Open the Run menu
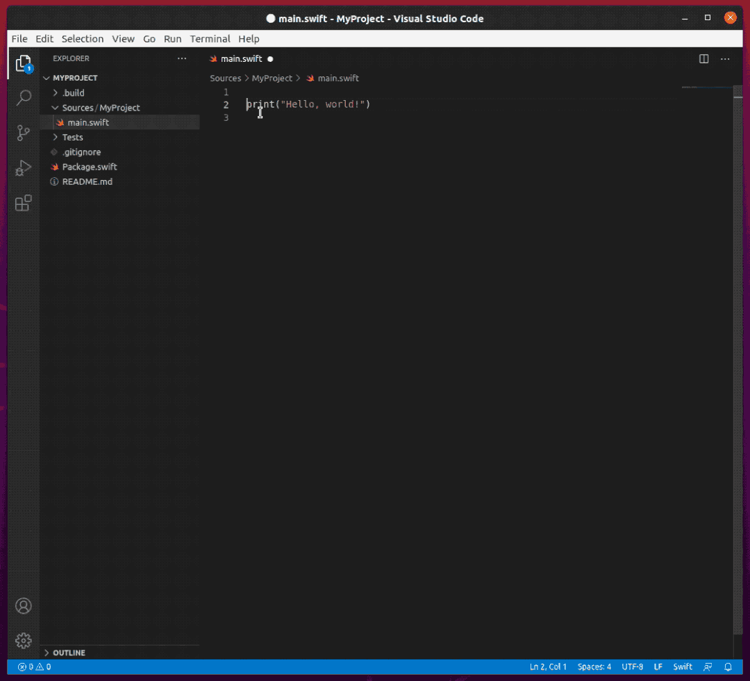The width and height of the screenshot is (750, 681). pyautogui.click(x=172, y=39)
